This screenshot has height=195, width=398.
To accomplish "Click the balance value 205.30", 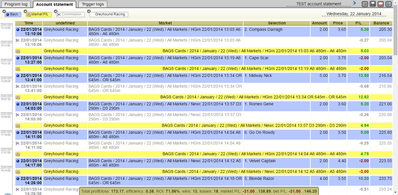I will (x=385, y=29).
